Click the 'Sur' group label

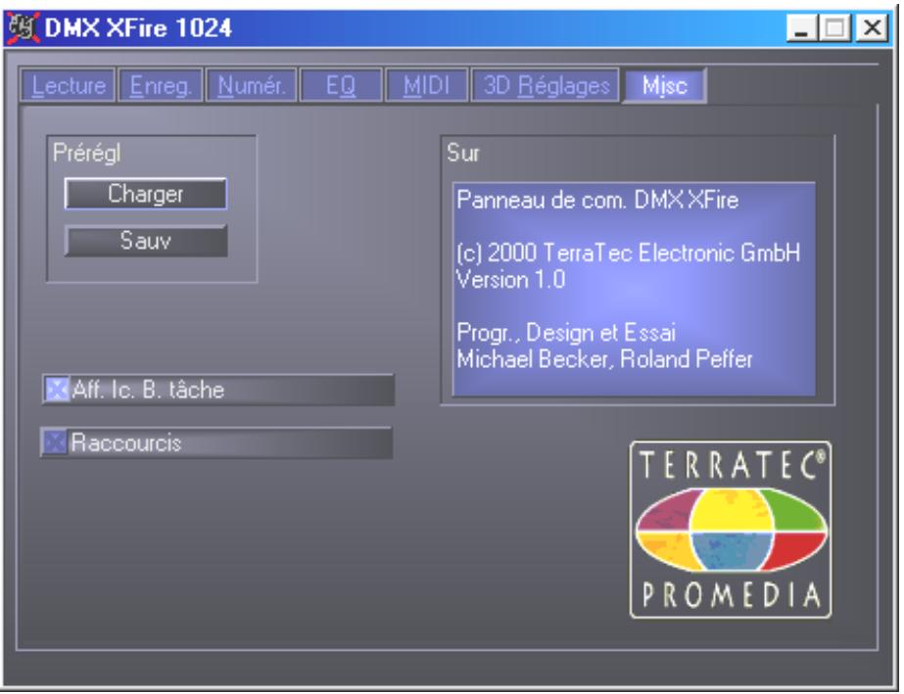click(x=462, y=153)
